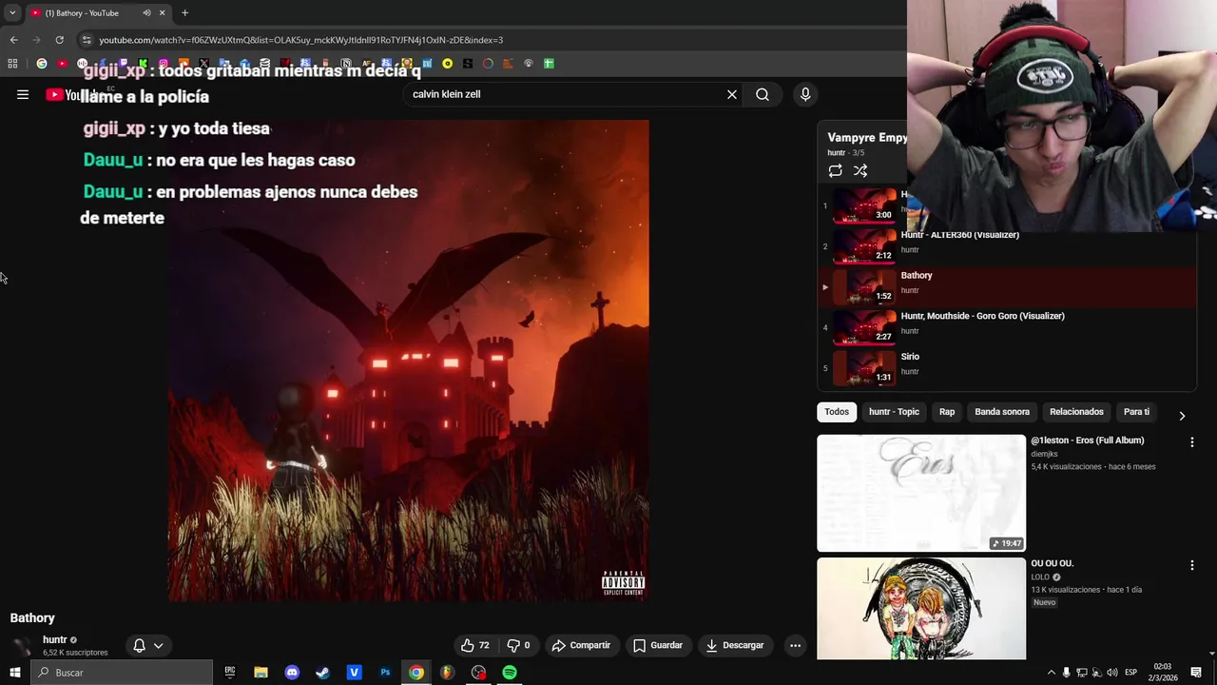Select the Para ti filter chip
Image resolution: width=1217 pixels, height=685 pixels.
coord(1136,412)
